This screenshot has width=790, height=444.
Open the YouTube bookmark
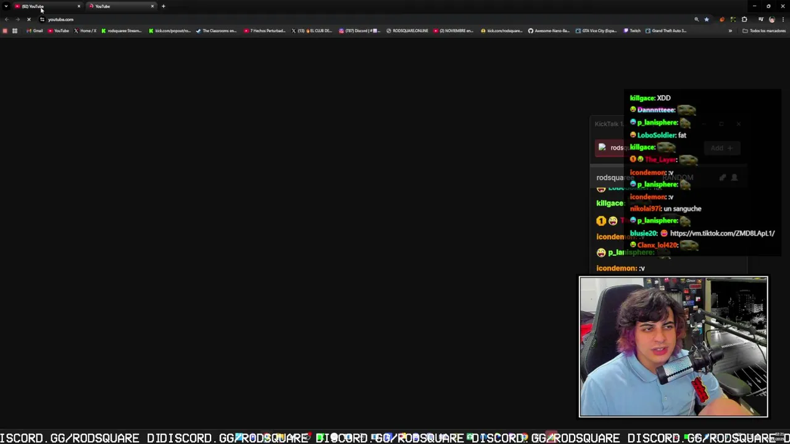(59, 31)
